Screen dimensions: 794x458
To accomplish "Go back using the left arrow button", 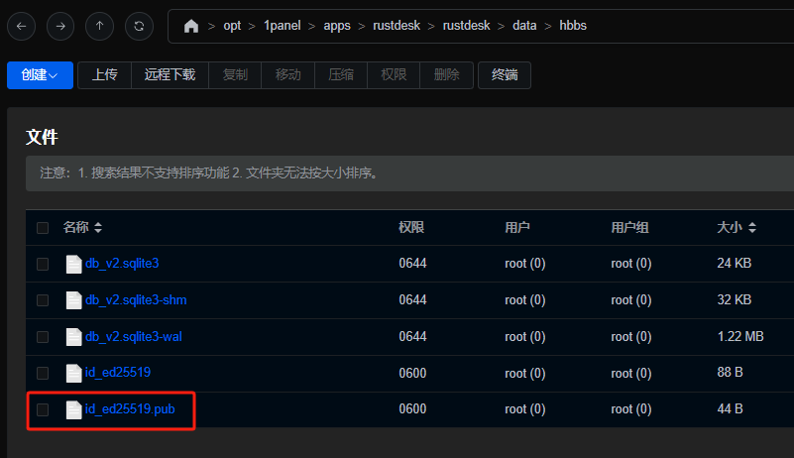I will coord(21,26).
